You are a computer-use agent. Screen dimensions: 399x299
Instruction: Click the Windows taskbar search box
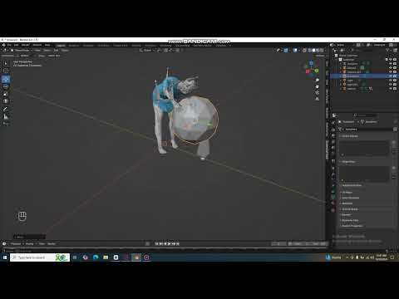tap(40, 257)
